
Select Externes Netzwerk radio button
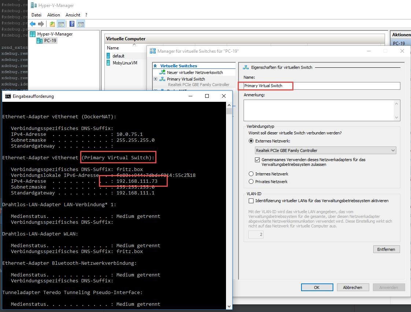[251, 141]
